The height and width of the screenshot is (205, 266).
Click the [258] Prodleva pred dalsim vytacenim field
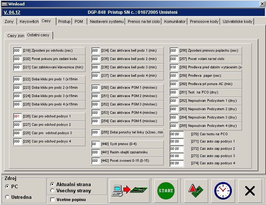(x=174, y=67)
